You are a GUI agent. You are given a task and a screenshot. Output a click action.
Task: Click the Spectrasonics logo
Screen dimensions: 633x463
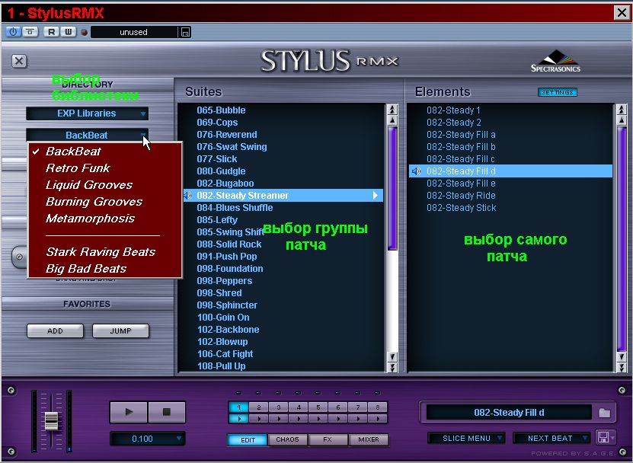point(555,62)
